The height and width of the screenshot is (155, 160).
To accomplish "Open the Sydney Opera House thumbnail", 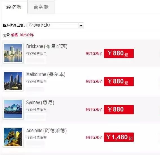I will point(13,109).
